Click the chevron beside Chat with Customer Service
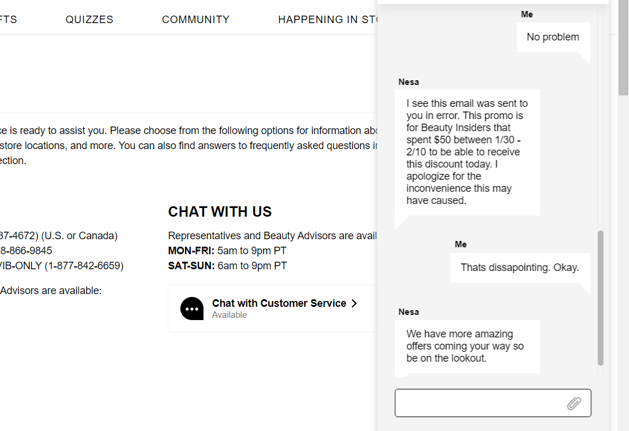The image size is (629, 431). [354, 303]
